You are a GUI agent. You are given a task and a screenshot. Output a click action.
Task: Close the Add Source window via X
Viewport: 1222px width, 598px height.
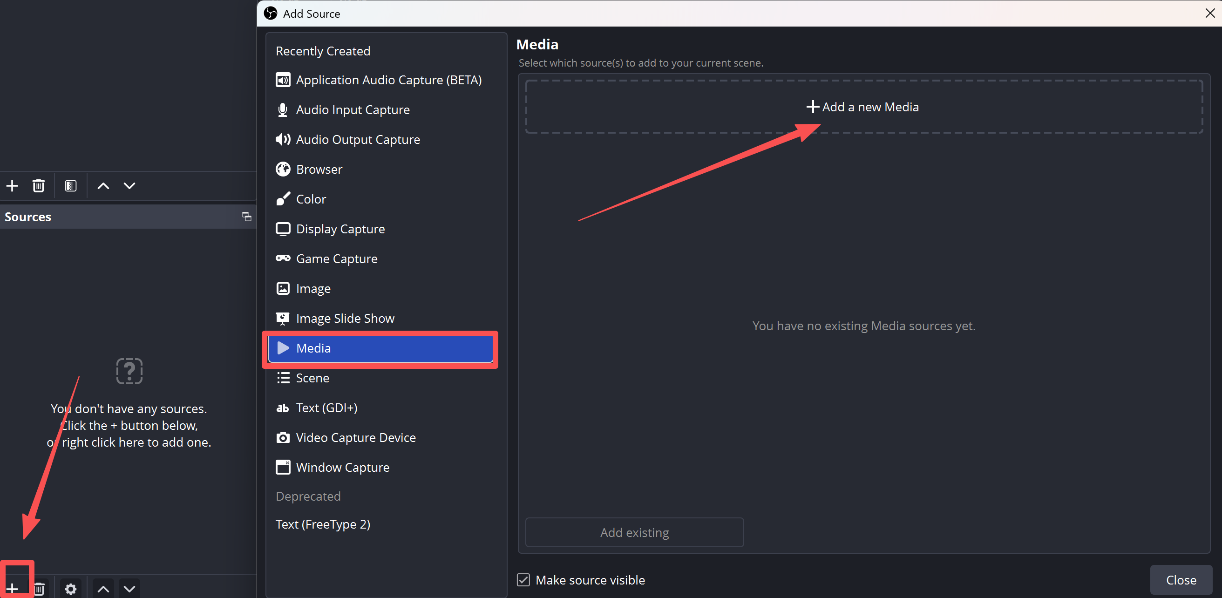click(x=1210, y=14)
